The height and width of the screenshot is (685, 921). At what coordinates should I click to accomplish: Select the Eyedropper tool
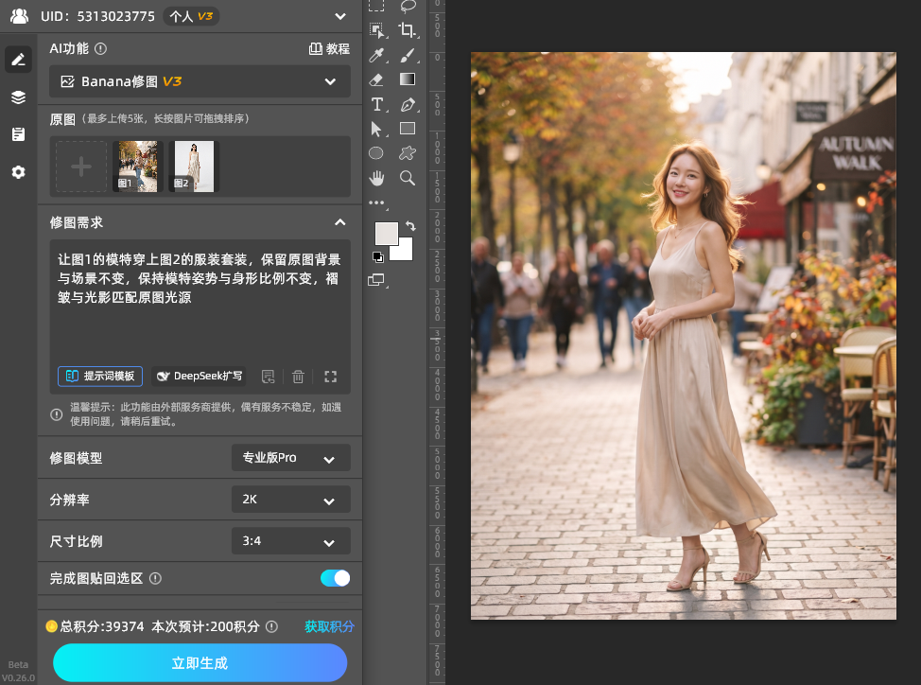(376, 55)
